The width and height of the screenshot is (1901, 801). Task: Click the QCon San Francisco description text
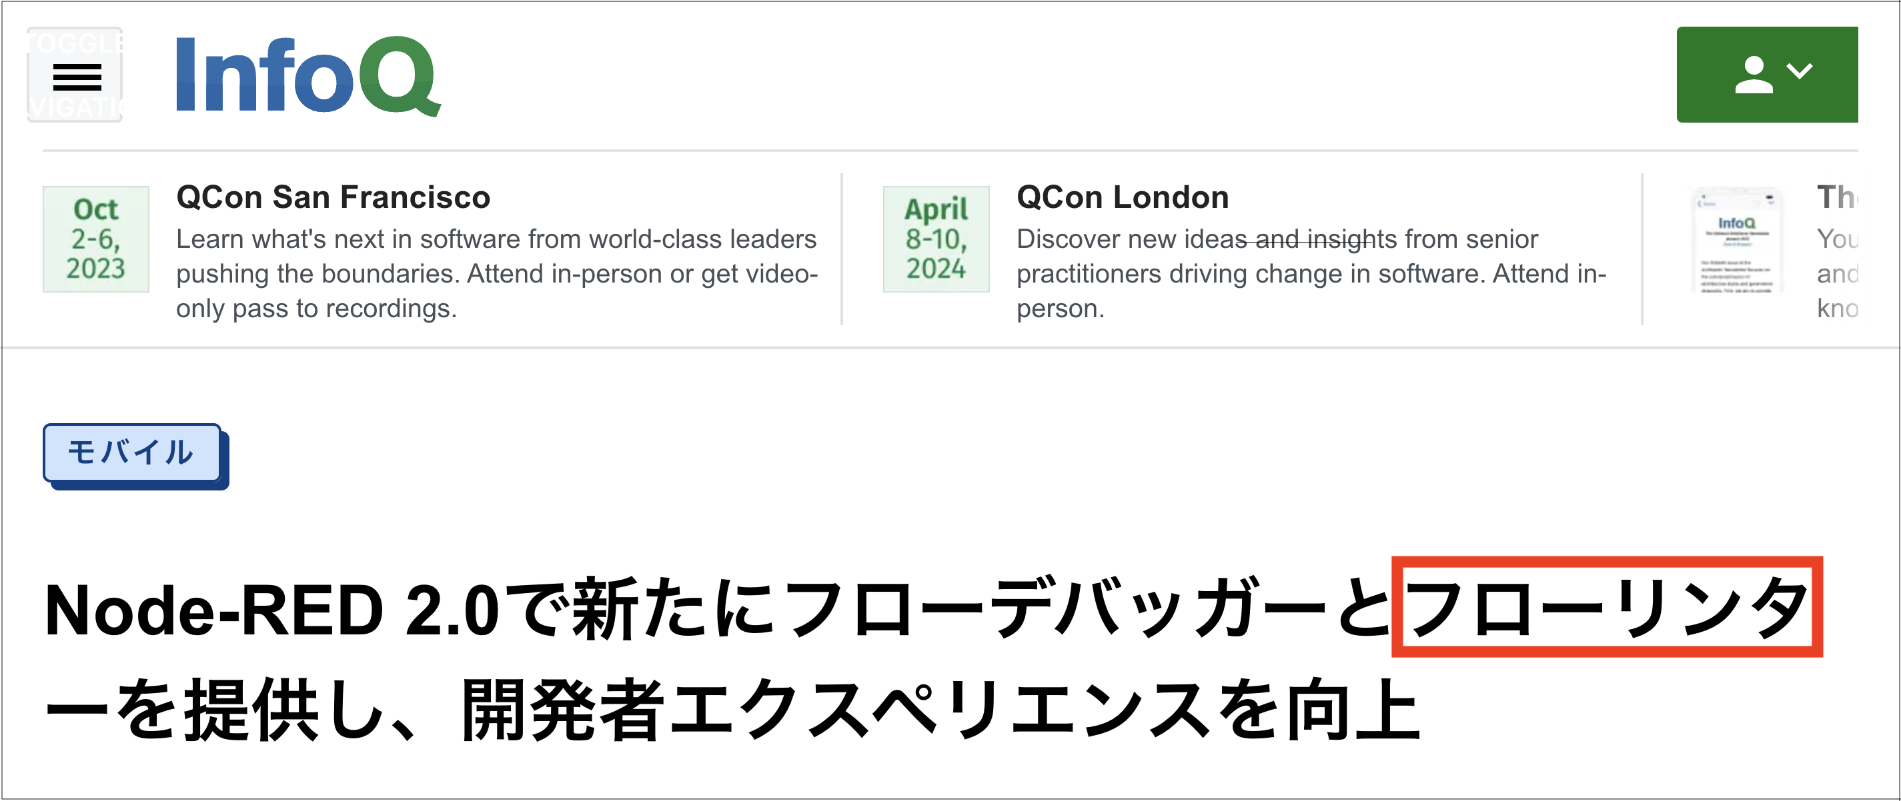[x=496, y=274]
